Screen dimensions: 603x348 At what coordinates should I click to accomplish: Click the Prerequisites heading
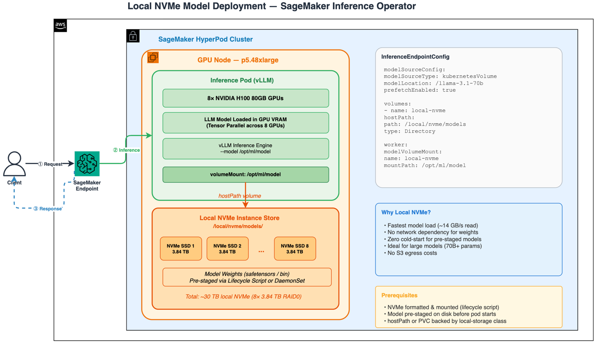tap(399, 295)
